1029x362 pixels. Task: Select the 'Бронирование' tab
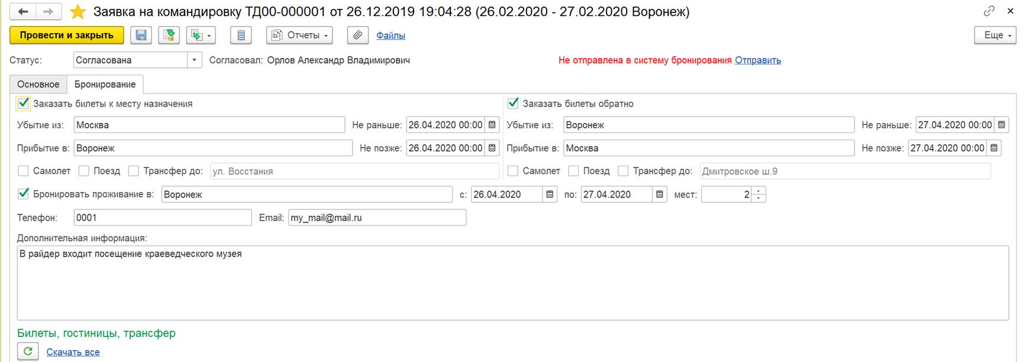[x=105, y=84]
